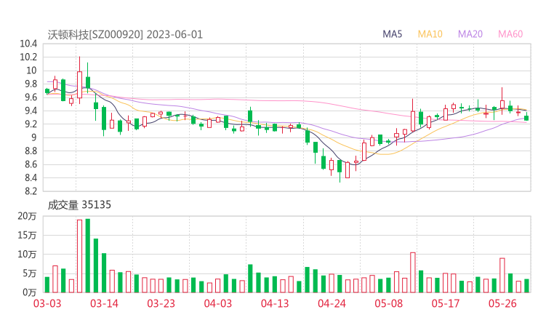Click the MA60 legend label
Image resolution: width=538 pixels, height=320 pixels.
point(510,34)
